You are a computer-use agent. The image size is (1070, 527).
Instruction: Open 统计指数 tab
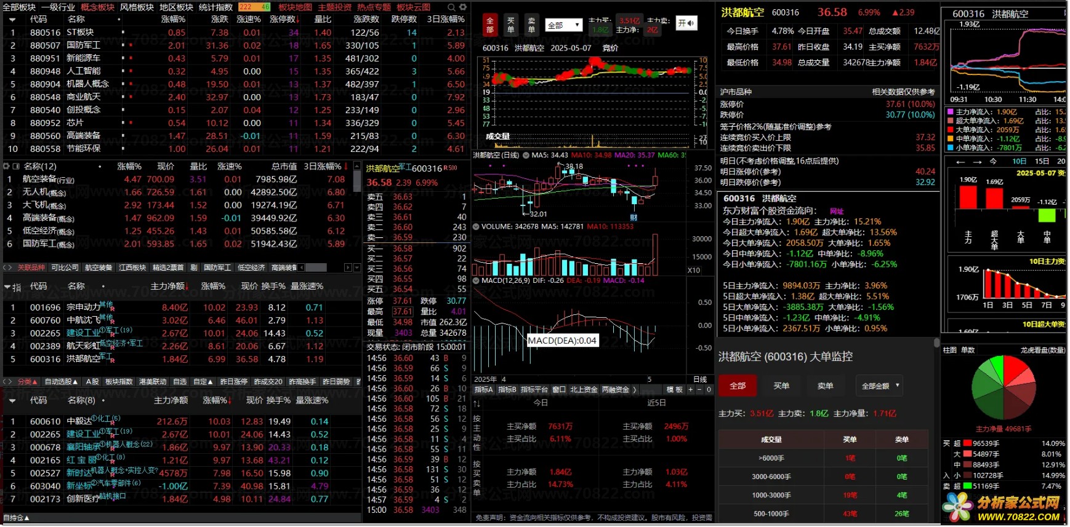point(215,7)
